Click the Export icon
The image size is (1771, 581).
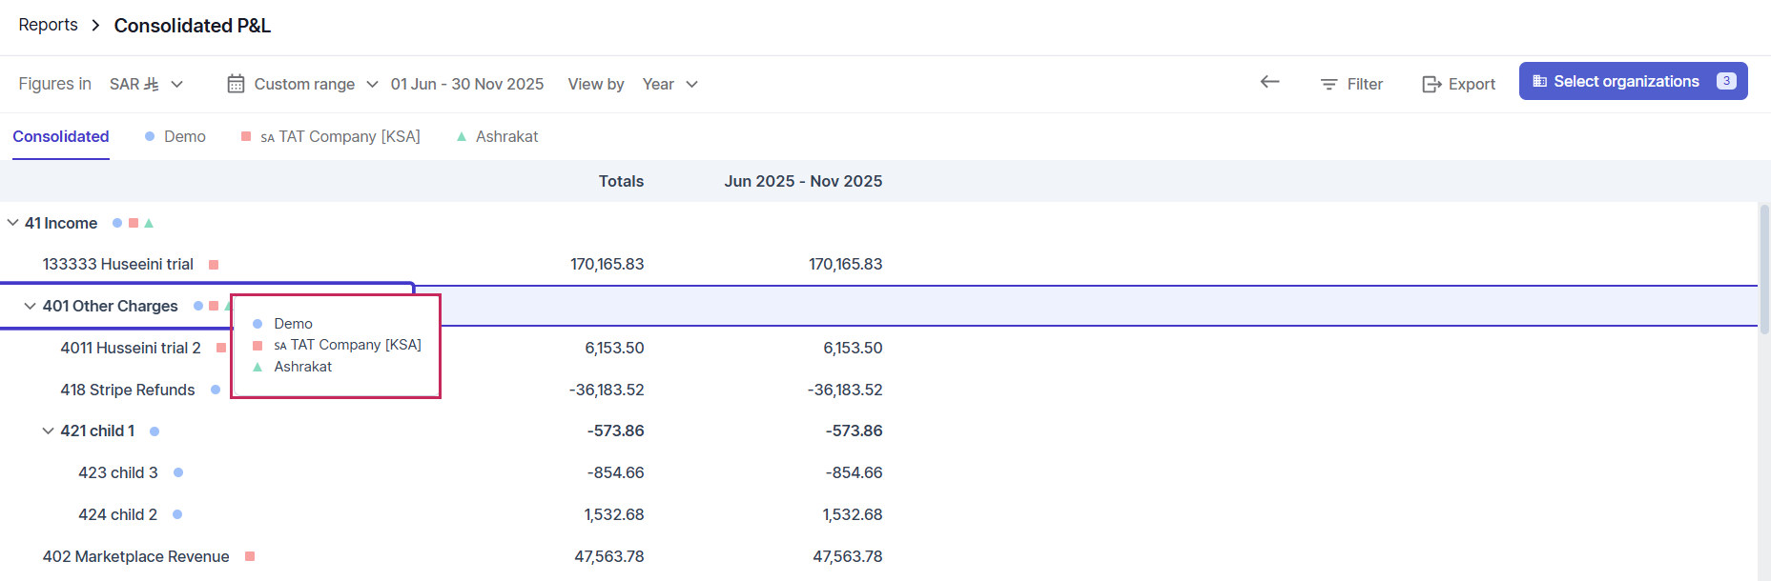1431,84
